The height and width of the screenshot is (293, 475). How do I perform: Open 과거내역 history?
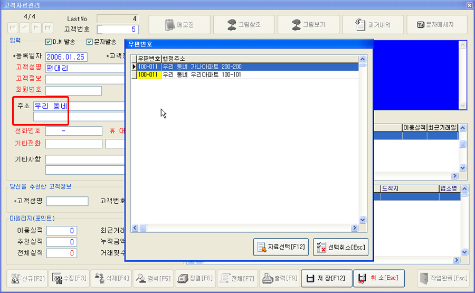click(373, 24)
